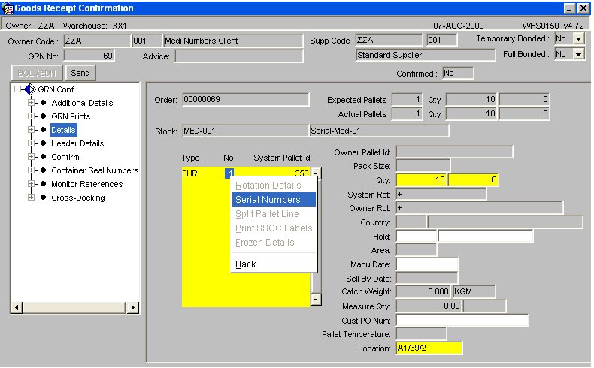This screenshot has width=594, height=368.
Task: Click the Supp Code field ZZA
Action: (389, 40)
